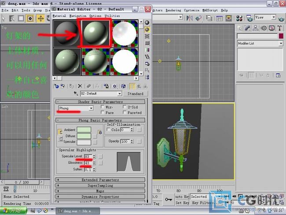Click the Specular Level value field
286x215 pixels.
(88, 156)
